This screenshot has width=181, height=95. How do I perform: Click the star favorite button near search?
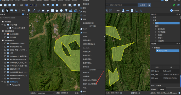click(149, 5)
